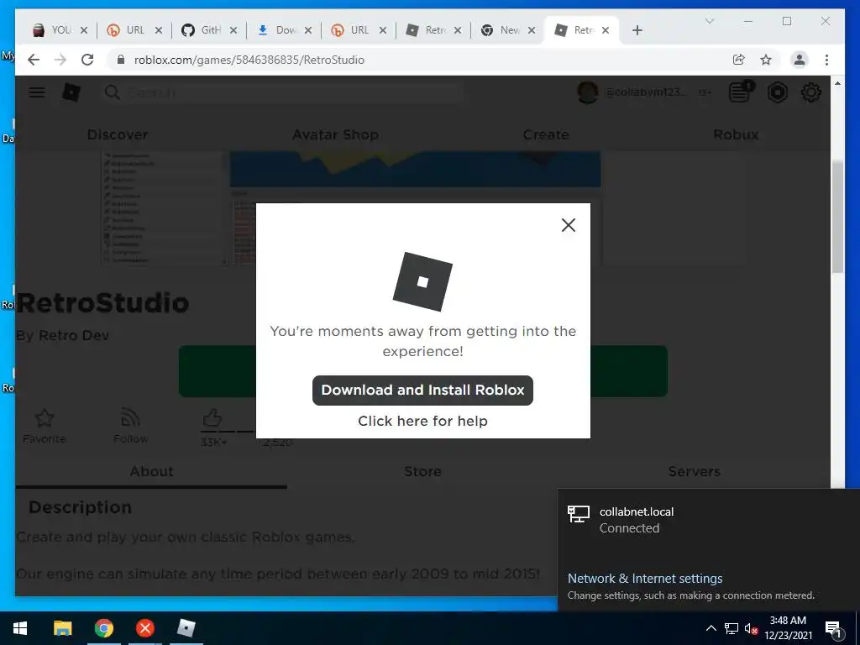This screenshot has width=860, height=645.
Task: Click the page vertical scrollbar thumb
Action: [x=837, y=217]
